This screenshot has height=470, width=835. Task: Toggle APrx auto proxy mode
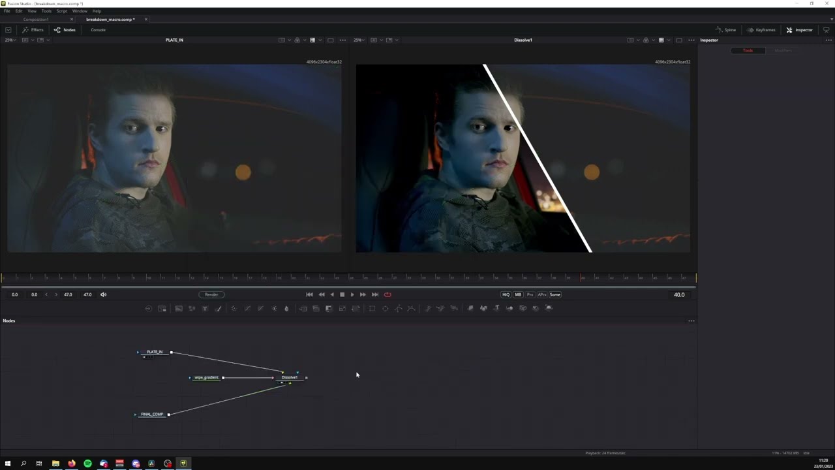pyautogui.click(x=542, y=294)
